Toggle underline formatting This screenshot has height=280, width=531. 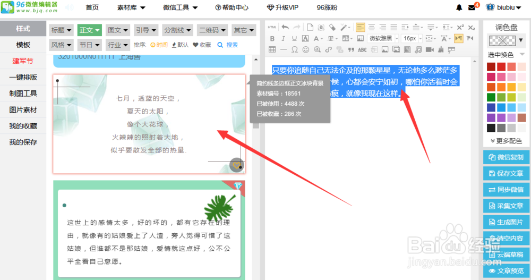(x=294, y=38)
